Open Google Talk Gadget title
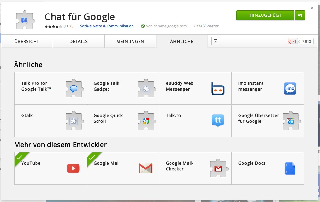This screenshot has width=320, height=202. (x=106, y=86)
